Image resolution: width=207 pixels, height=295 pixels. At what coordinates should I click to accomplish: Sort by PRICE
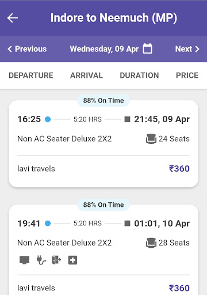187,75
